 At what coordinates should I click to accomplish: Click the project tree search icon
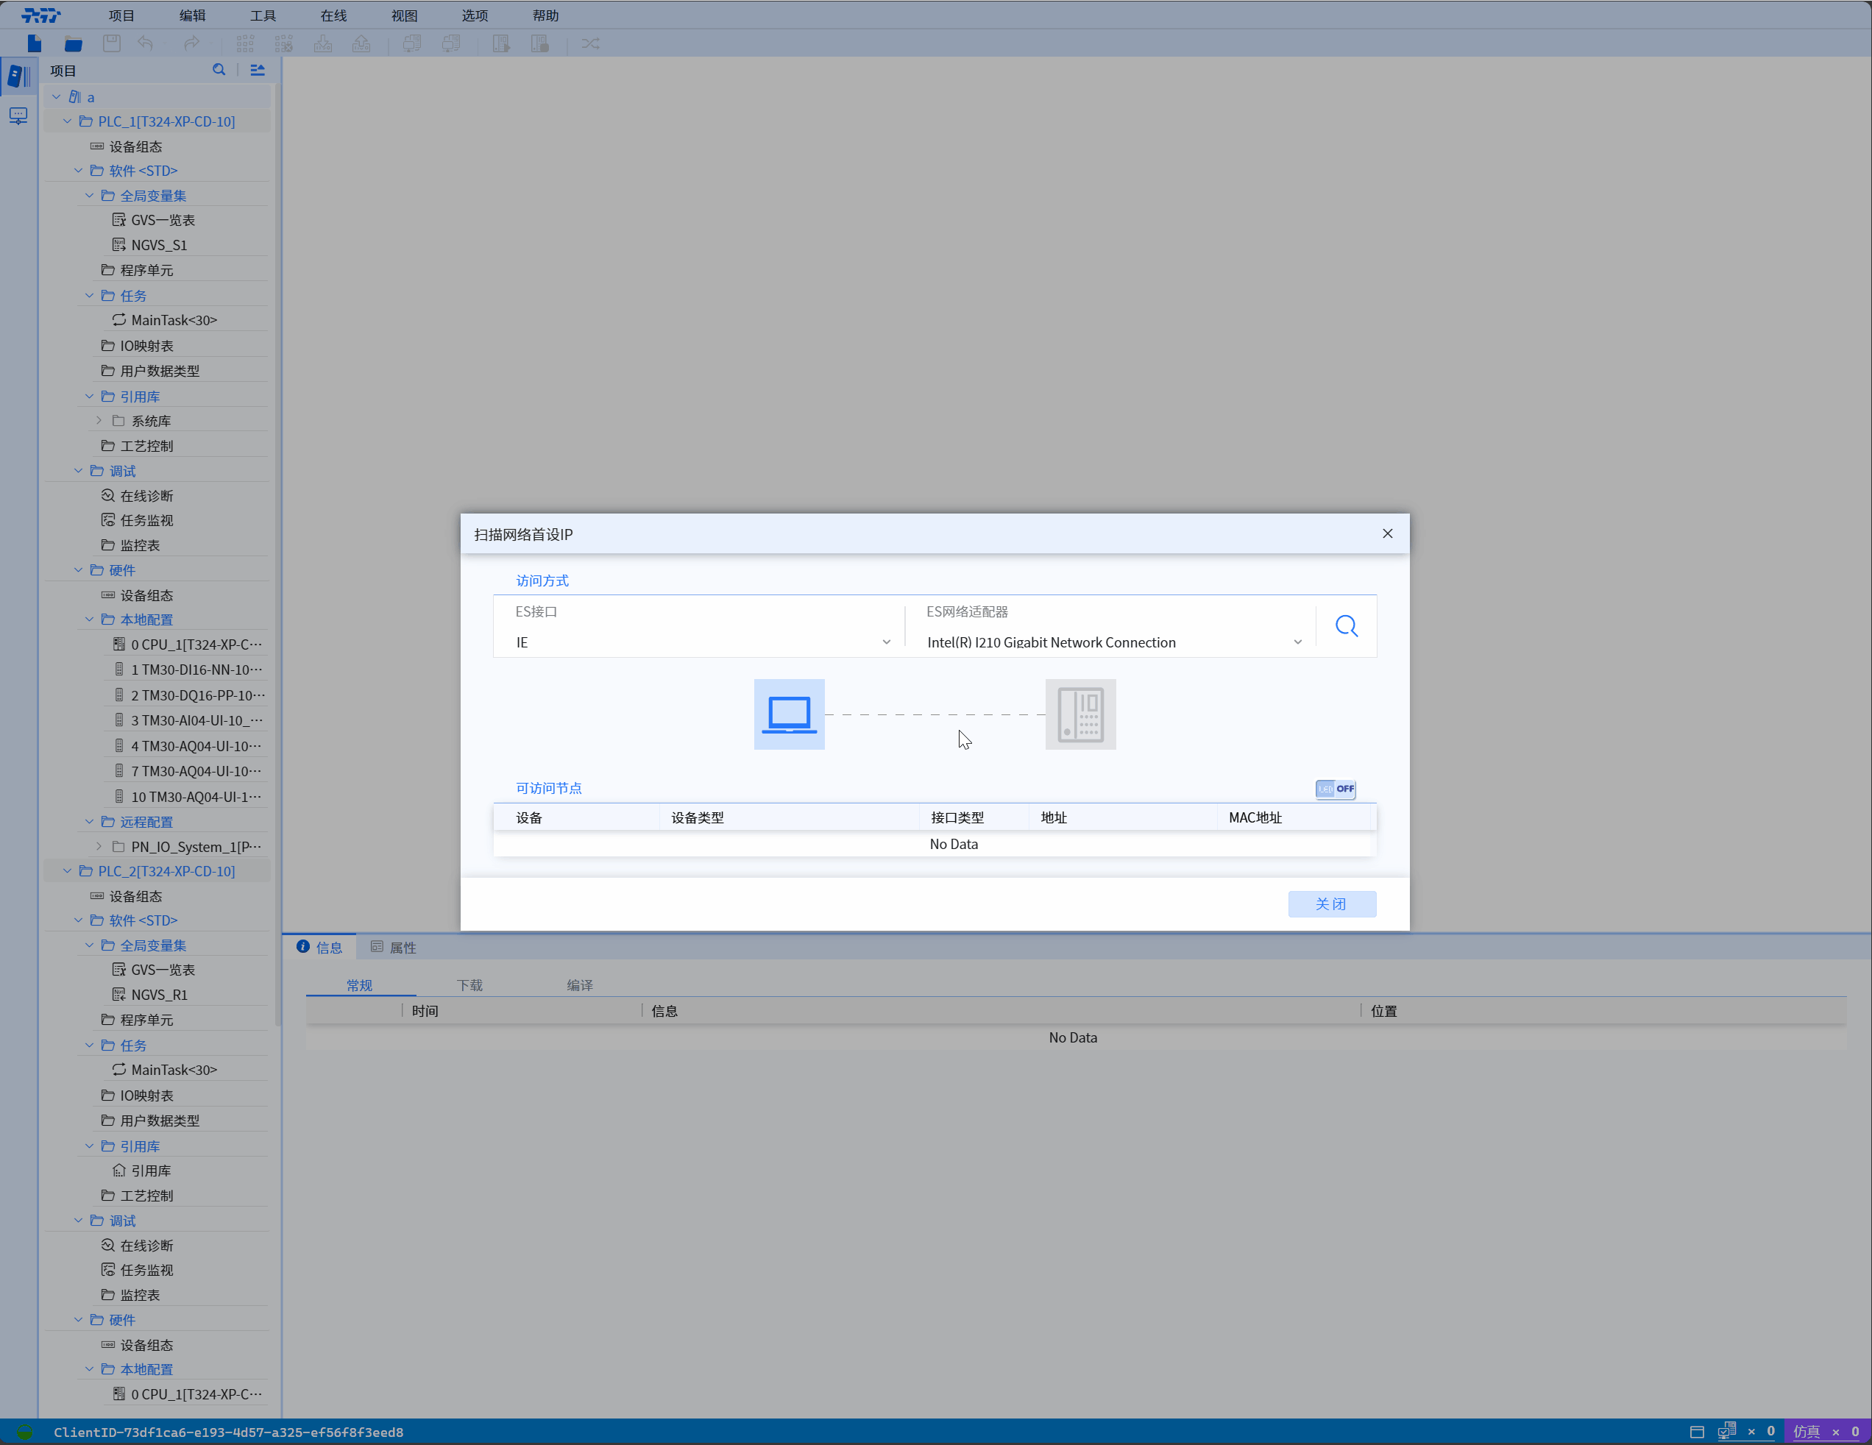[x=219, y=71]
